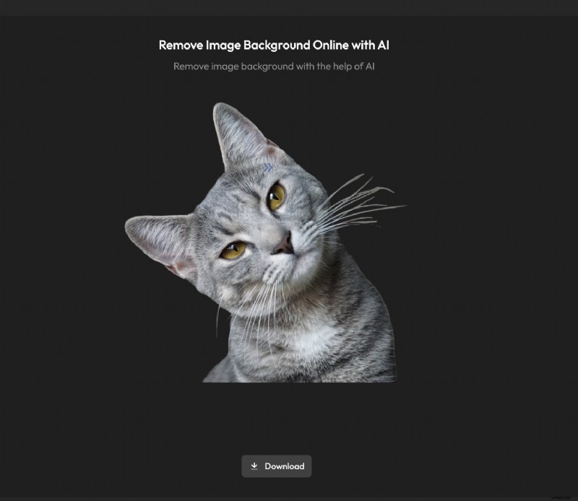Screen dimensions: 578x501
Task: Select the download icon inside the Download button
Action: [x=254, y=466]
